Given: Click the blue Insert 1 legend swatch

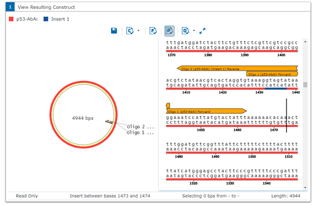Looking at the screenshot, I should click(46, 19).
